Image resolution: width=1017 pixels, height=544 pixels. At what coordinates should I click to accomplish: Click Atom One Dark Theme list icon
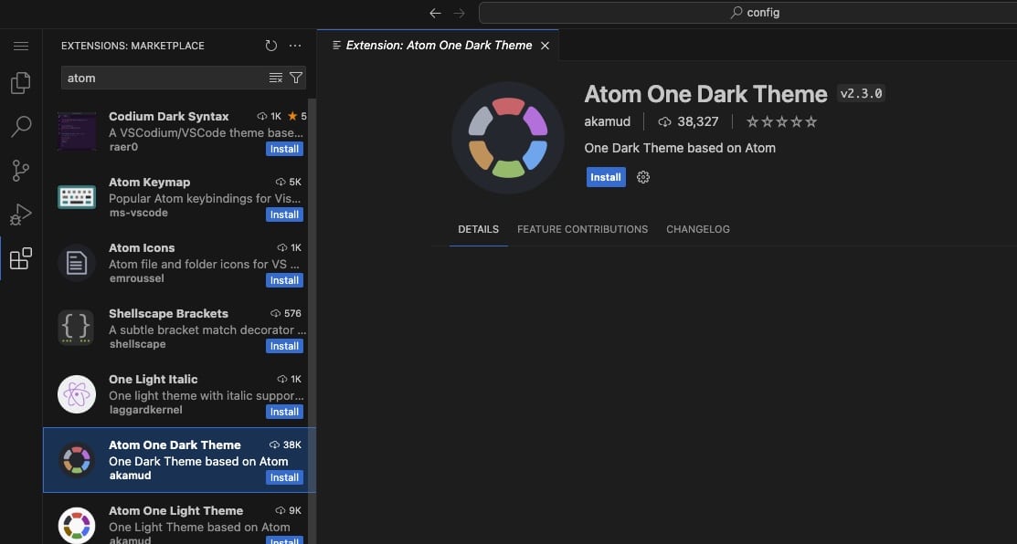77,460
